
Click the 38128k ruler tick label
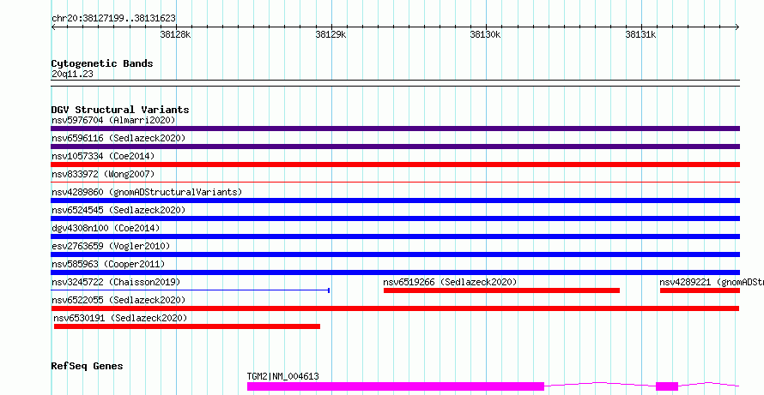175,34
